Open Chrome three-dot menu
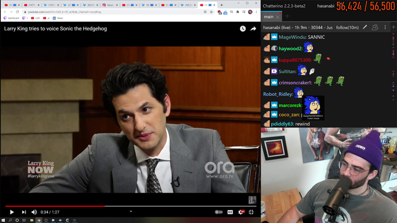Screen dimensions: 397x223 256,12
